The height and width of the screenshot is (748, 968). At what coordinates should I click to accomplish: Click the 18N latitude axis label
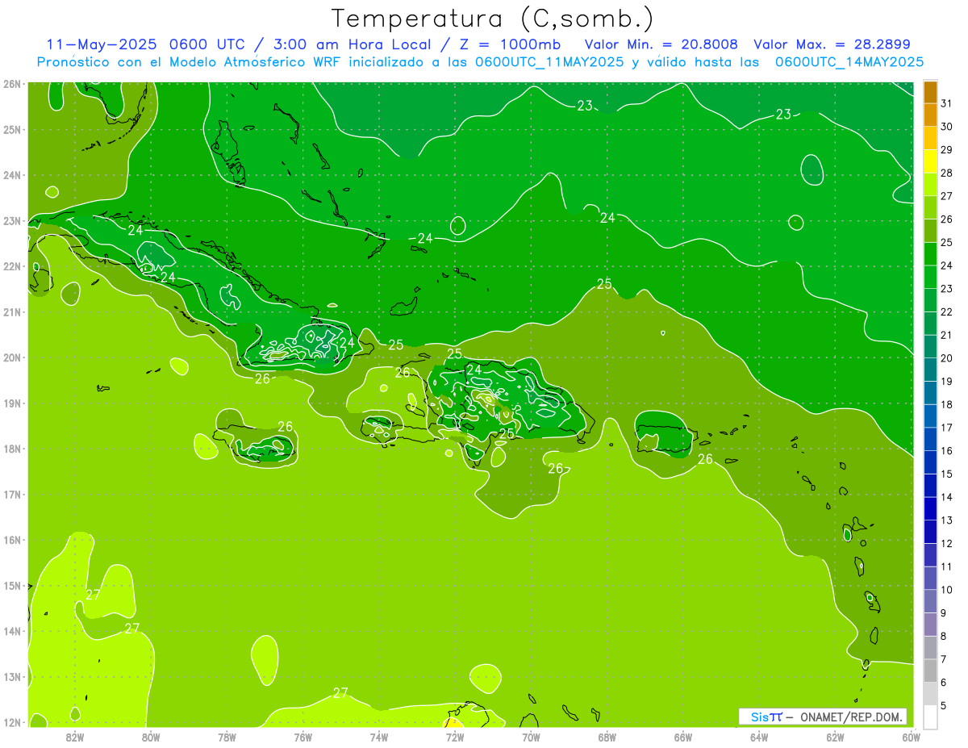tap(12, 449)
